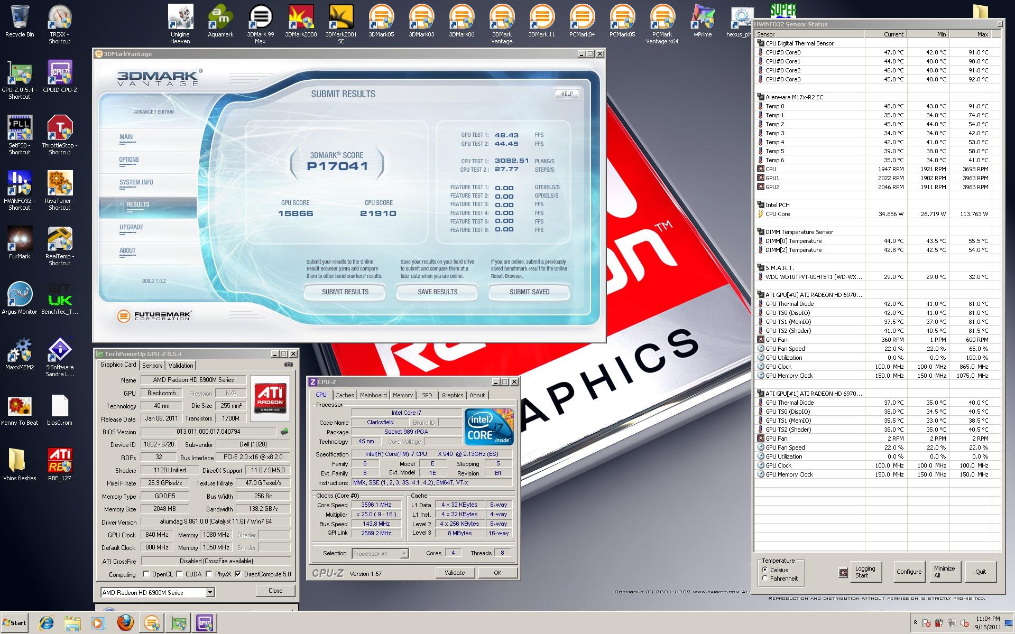This screenshot has height=634, width=1015.
Task: Open Firefox from the taskbar
Action: (x=125, y=623)
